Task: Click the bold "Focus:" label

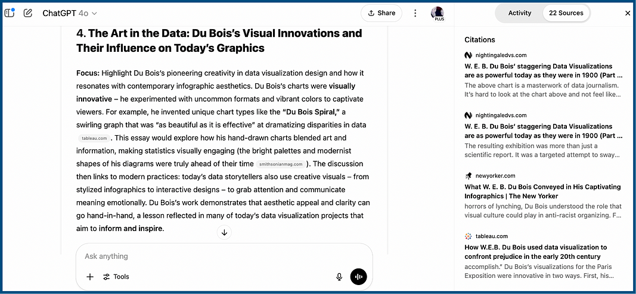Action: tap(88, 73)
